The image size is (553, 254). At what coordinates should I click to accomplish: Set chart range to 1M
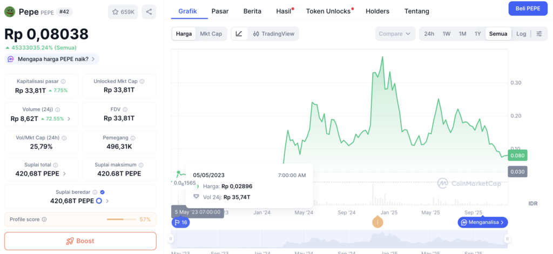point(462,34)
